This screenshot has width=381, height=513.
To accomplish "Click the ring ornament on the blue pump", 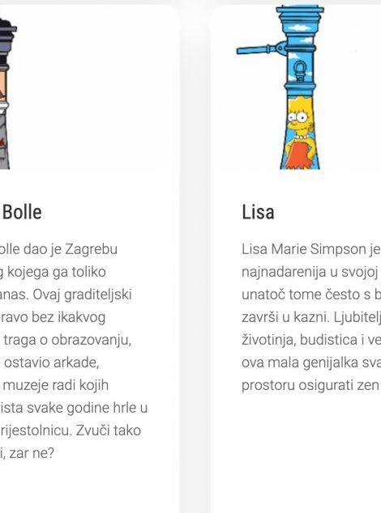I will [300, 71].
